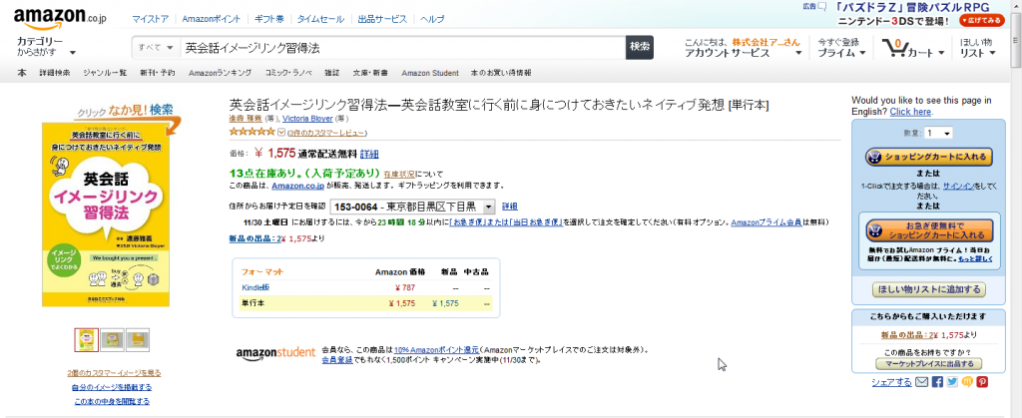Open 出品サービス in top navigation
The height and width of the screenshot is (418, 1022).
(x=382, y=19)
